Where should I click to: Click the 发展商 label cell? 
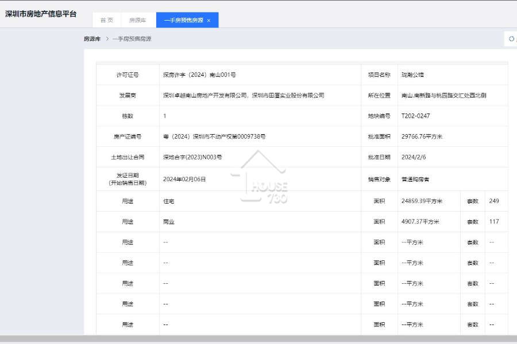coord(128,96)
